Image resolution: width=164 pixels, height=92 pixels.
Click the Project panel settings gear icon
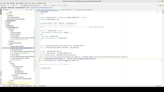click(x=31, y=10)
